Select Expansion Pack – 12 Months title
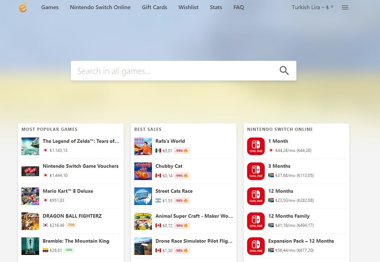 pos(301,241)
